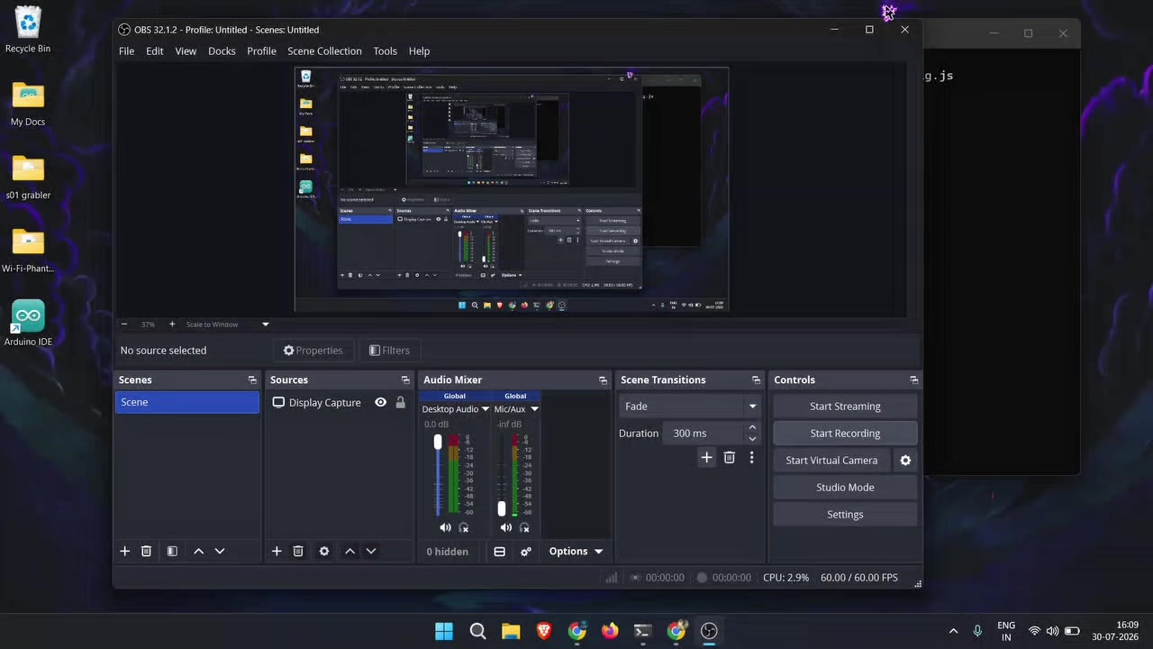Viewport: 1153px width, 649px height.
Task: Float the Scene Transitions dock with its undock icon
Action: (757, 380)
